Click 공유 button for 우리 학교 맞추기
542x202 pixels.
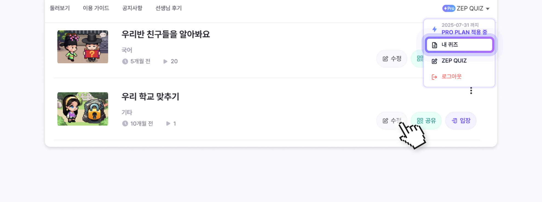(426, 121)
